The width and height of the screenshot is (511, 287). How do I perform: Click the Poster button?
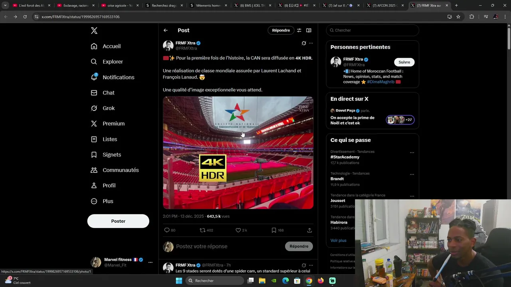(118, 221)
